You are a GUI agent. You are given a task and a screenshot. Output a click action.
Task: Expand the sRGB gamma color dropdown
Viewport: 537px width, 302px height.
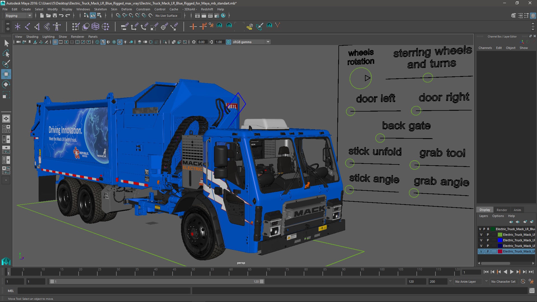point(268,42)
